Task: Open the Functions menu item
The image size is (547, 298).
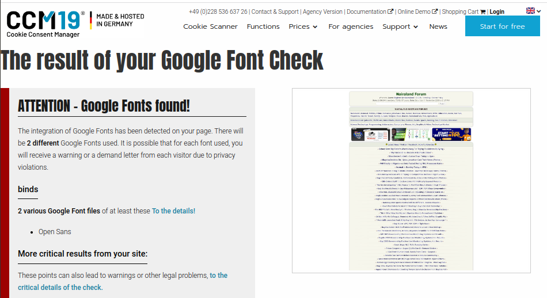Action: pyautogui.click(x=263, y=26)
